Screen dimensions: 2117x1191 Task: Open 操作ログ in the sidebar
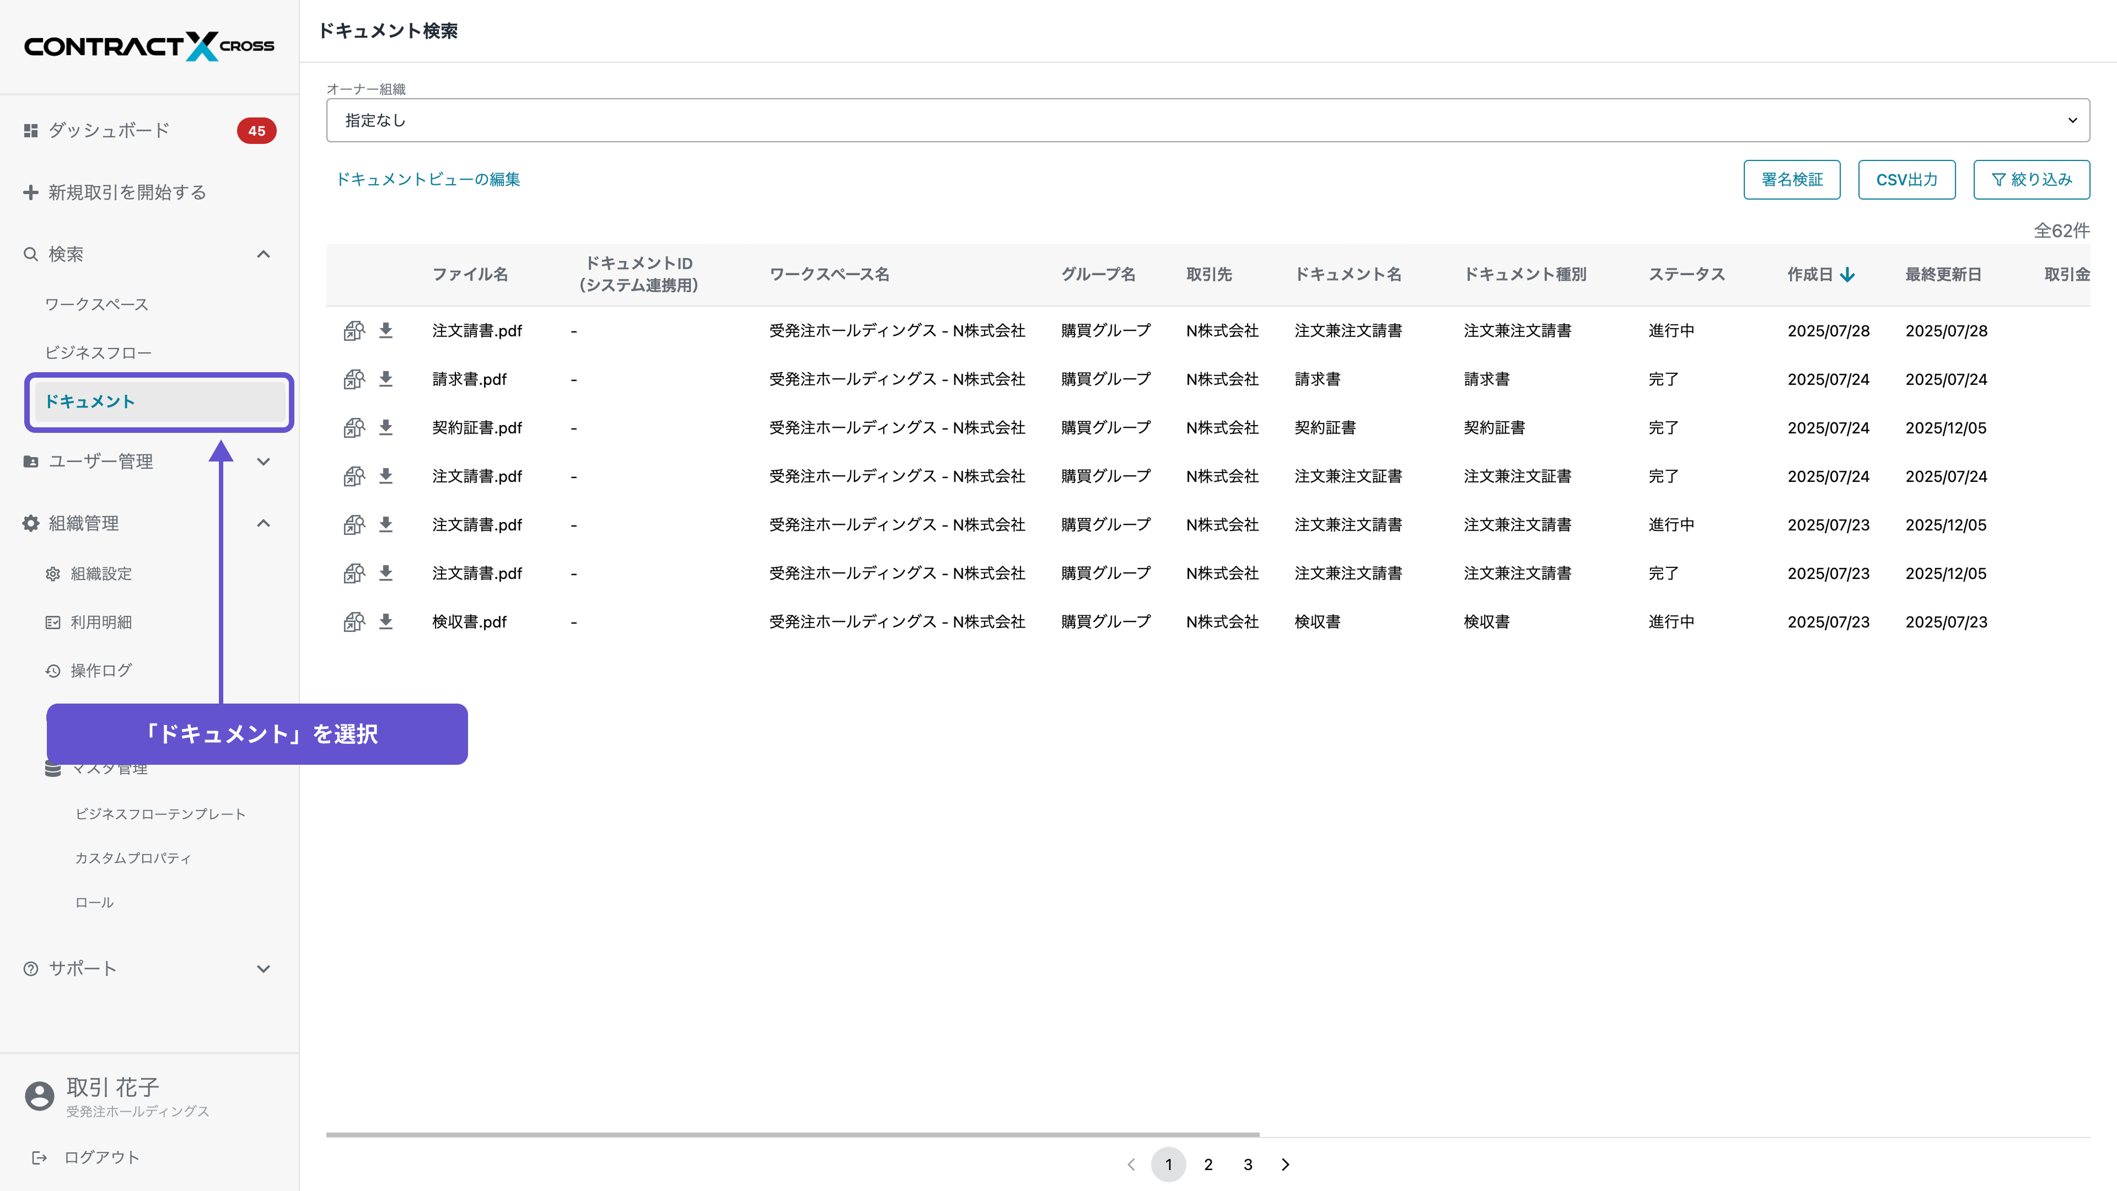[x=100, y=670]
